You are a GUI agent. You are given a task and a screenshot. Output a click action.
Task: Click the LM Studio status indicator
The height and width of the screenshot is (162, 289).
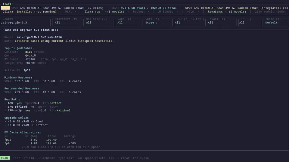(x=168, y=12)
